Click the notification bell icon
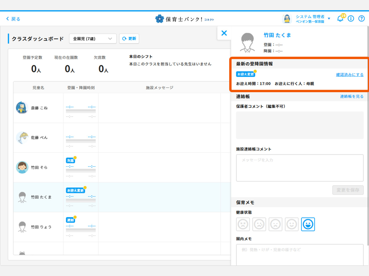Screen dimensions: 369x276 click(340, 19)
